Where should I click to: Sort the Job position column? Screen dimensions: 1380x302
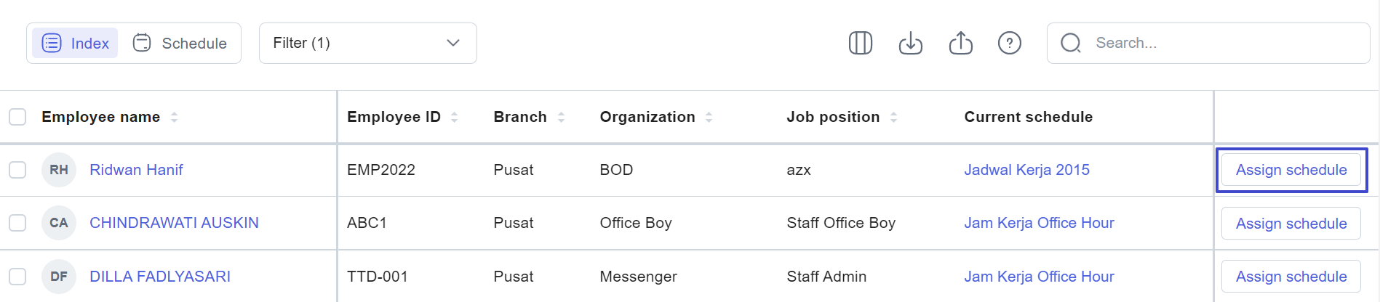point(893,117)
